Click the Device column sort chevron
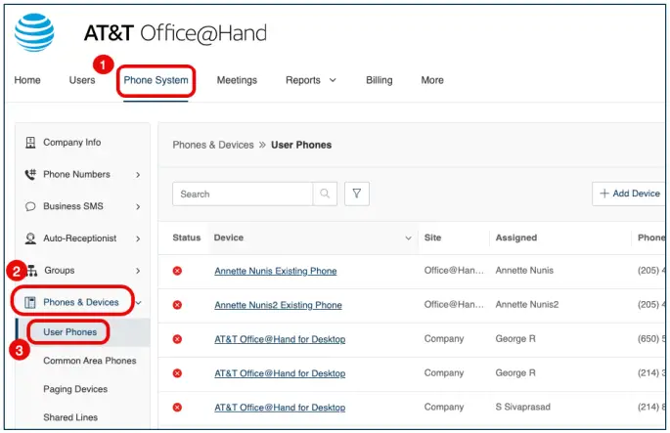The width and height of the screenshot is (670, 433). 408,238
